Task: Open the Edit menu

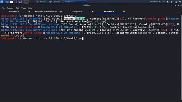Action: tap(17, 8)
